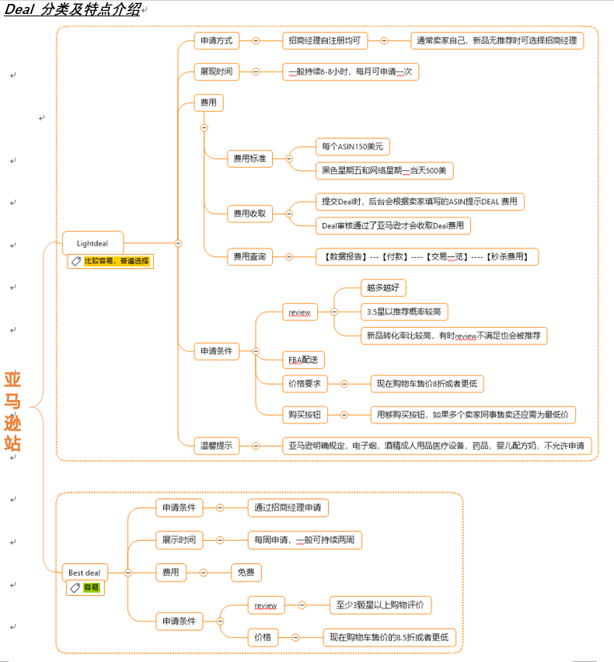
Task: Select the 费用查询 node
Action: click(250, 256)
